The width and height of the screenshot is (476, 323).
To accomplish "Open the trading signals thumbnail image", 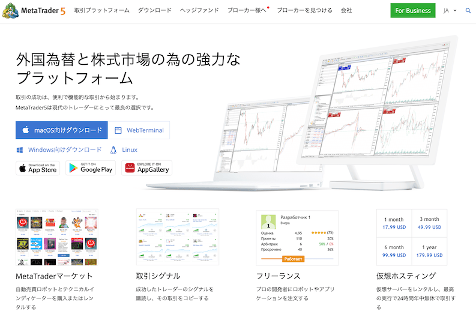I will click(178, 237).
